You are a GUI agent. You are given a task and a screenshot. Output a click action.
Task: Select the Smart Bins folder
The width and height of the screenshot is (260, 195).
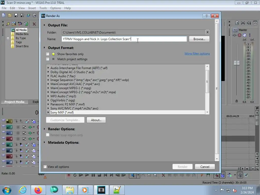22,46
